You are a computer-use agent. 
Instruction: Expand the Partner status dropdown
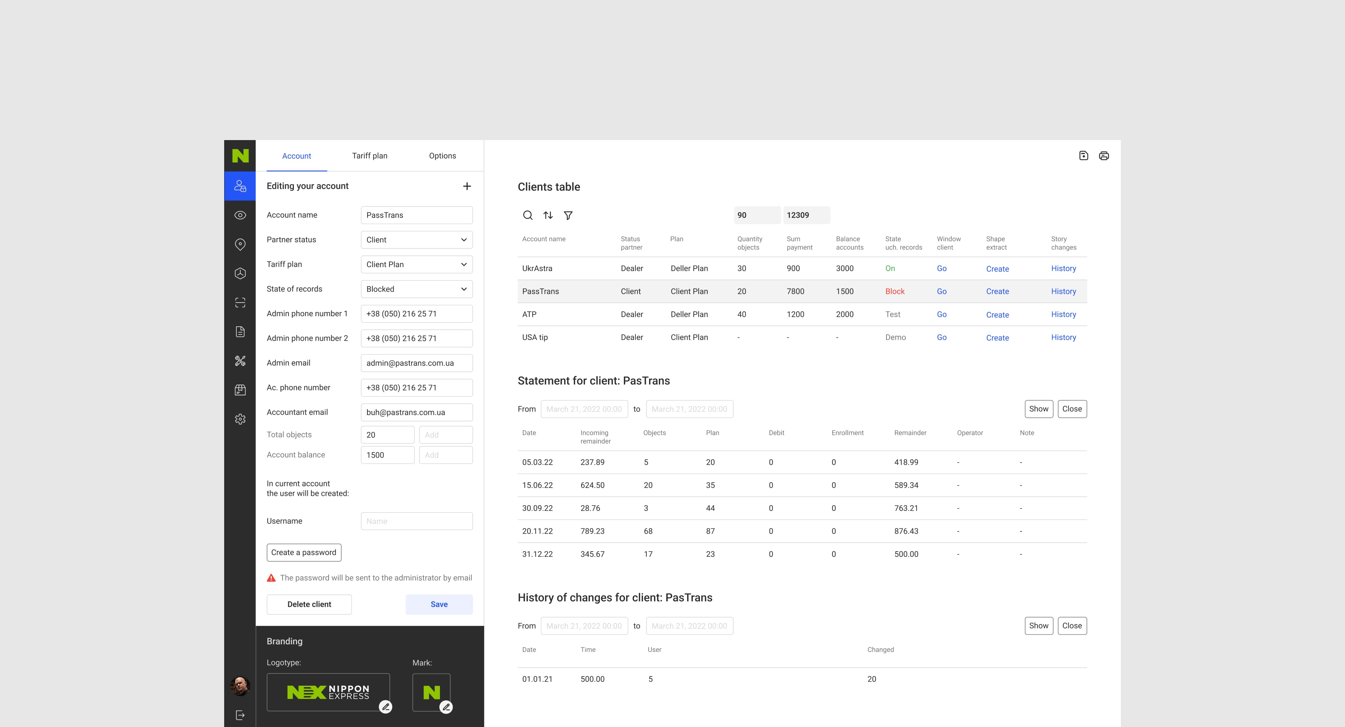[416, 240]
